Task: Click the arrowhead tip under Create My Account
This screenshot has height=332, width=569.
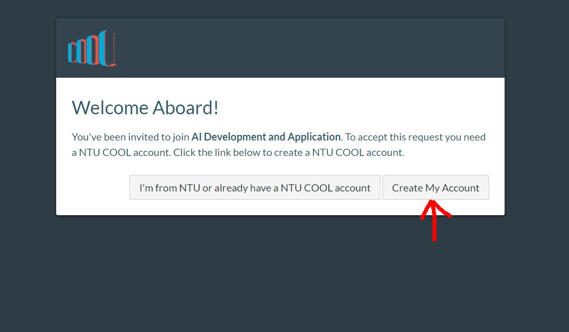Action: pyautogui.click(x=432, y=202)
